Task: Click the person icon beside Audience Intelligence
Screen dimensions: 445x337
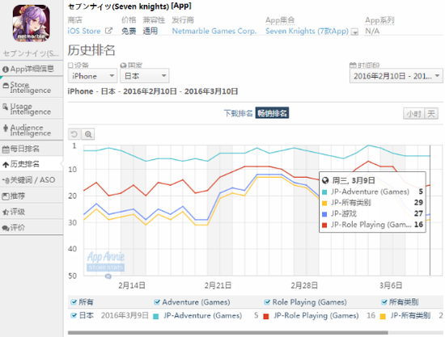Action: coord(6,128)
